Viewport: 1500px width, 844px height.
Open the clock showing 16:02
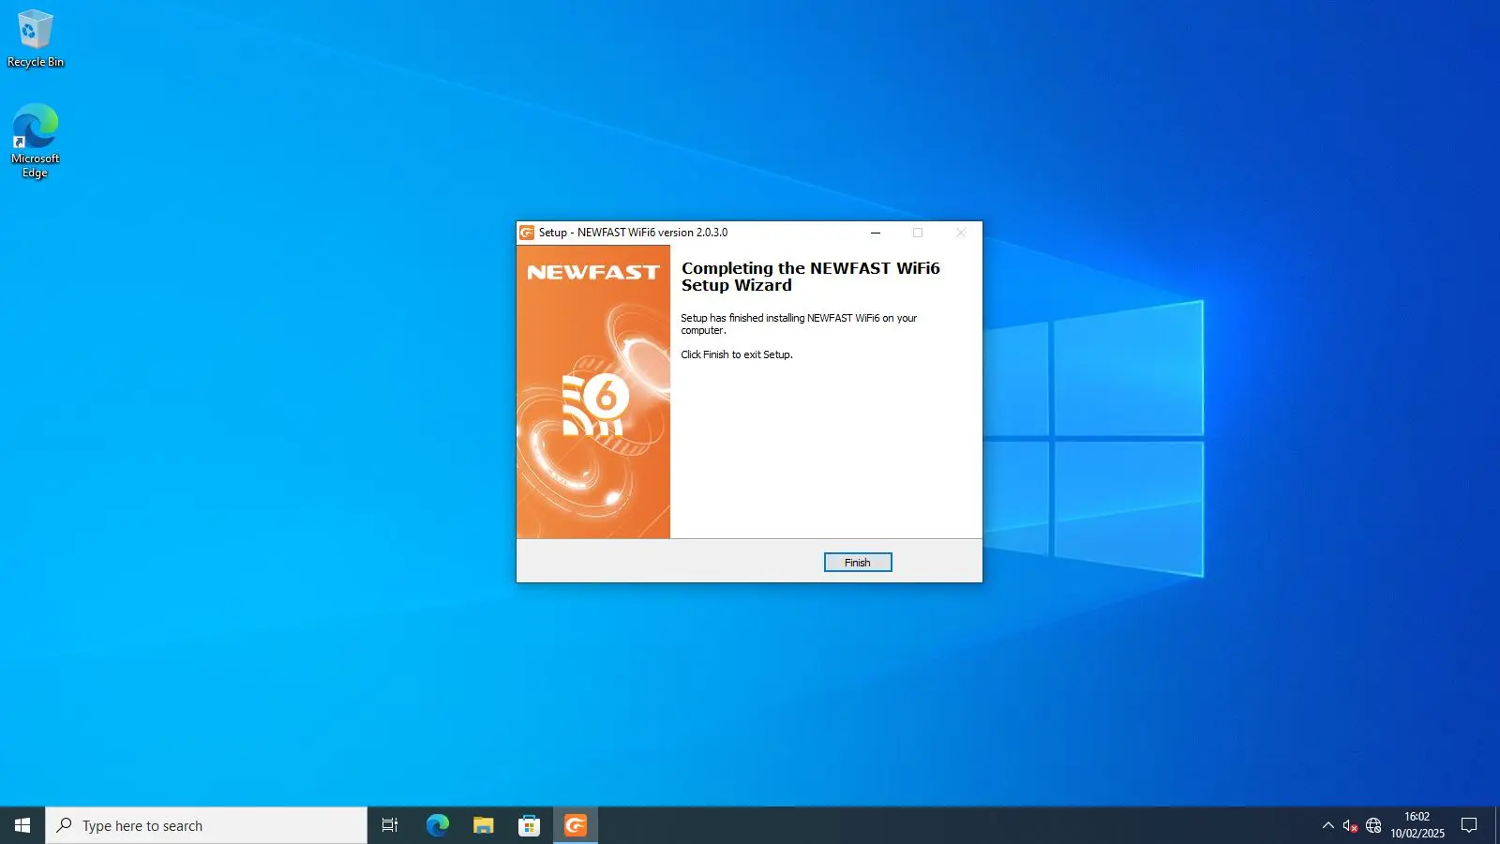point(1417,825)
